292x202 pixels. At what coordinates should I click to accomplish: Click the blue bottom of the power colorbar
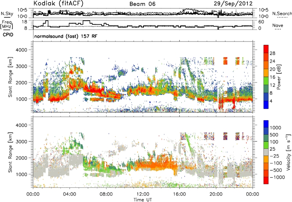pos(266,105)
